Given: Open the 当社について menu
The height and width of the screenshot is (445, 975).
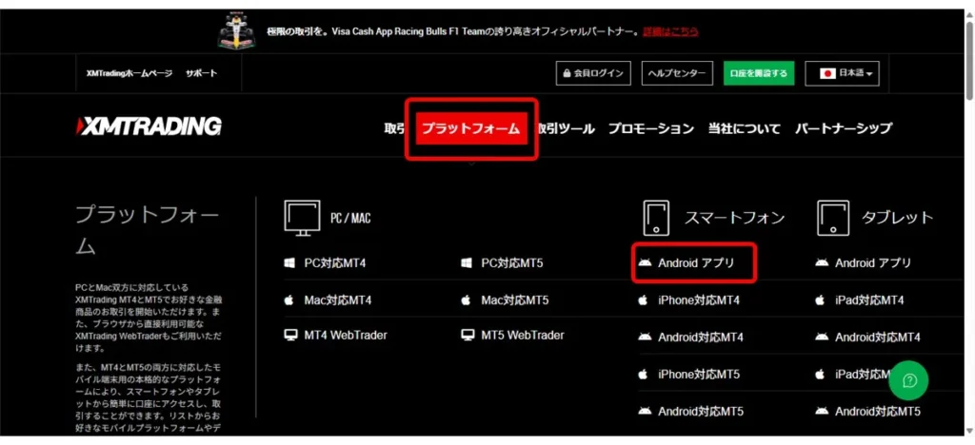Looking at the screenshot, I should (x=745, y=128).
